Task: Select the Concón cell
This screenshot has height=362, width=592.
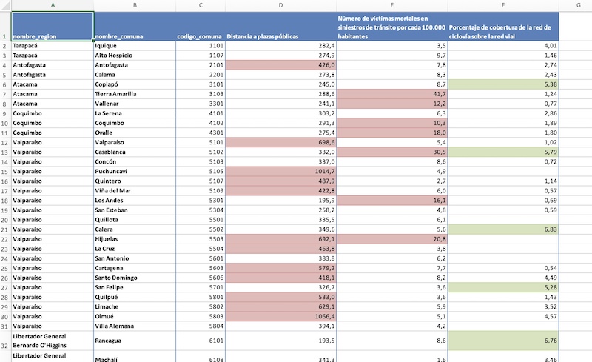Action: 135,161
